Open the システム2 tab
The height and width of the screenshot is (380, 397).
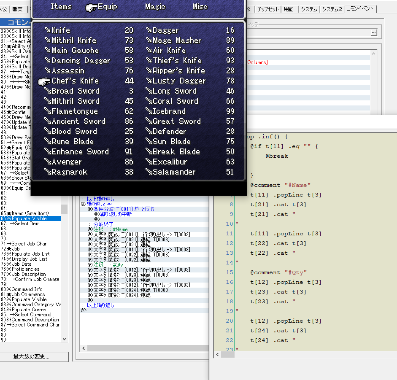coord(332,9)
